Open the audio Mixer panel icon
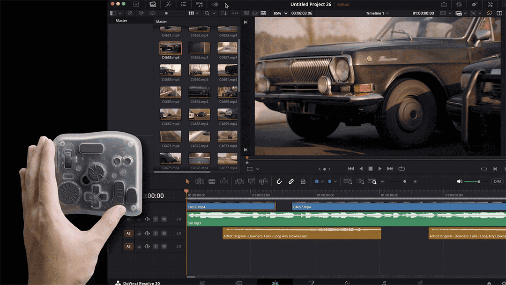This screenshot has width=506, height=285. click(459, 4)
